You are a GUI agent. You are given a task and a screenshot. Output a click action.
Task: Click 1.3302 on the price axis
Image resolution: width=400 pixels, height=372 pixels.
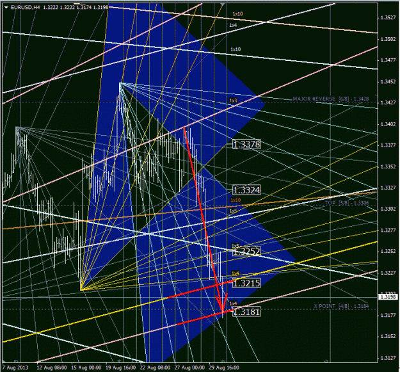[388, 209]
